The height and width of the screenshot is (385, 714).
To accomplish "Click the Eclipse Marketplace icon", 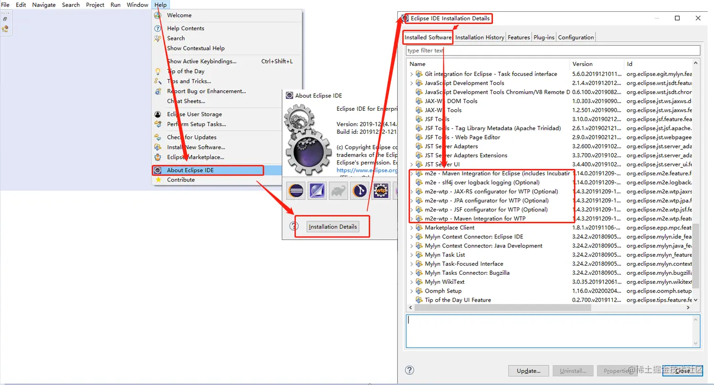I will coord(158,157).
